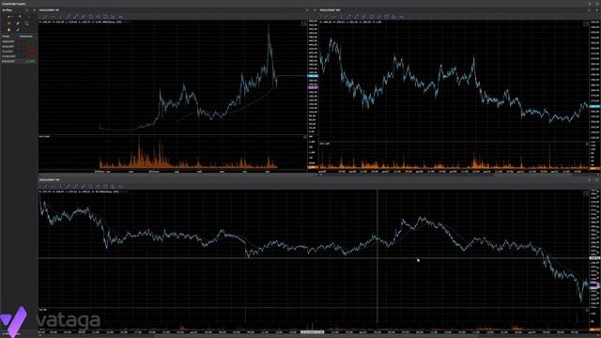Click corner settings icon of top-right price chart
The height and width of the screenshot is (338, 601).
click(586, 23)
